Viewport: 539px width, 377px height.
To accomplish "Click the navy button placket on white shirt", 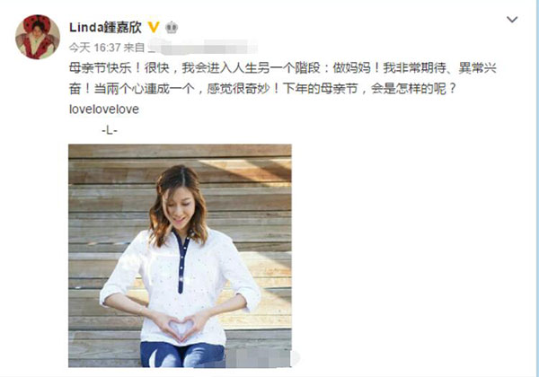I will pos(181,263).
